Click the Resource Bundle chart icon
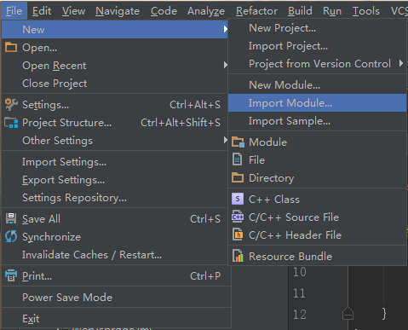 (x=238, y=256)
